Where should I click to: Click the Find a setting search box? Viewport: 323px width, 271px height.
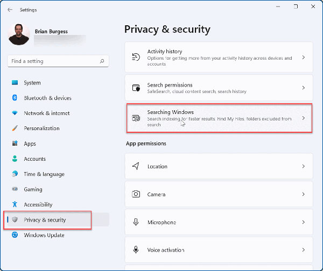58,61
